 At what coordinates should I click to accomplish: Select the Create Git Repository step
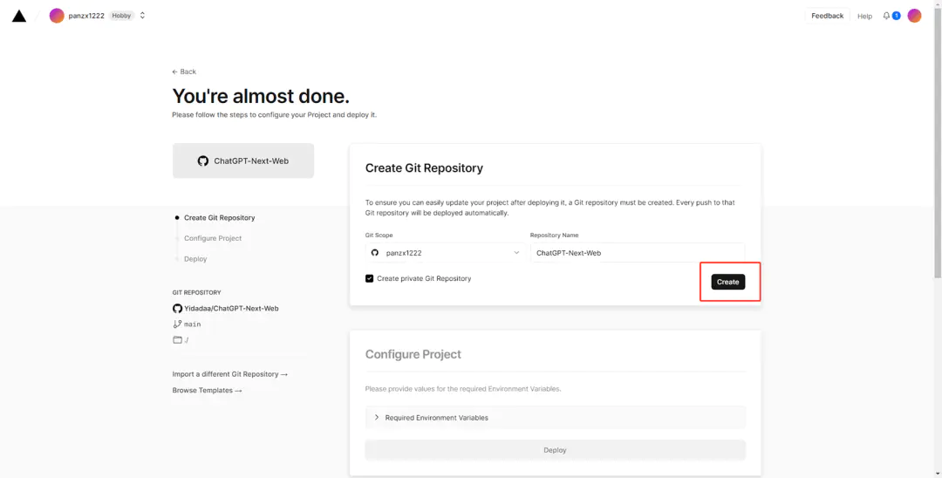(219, 218)
